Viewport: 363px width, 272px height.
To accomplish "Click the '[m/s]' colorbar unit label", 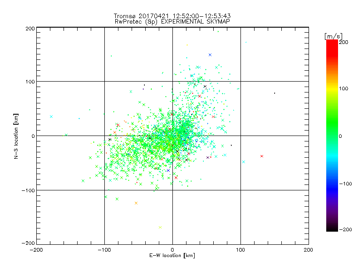I will click(334, 36).
